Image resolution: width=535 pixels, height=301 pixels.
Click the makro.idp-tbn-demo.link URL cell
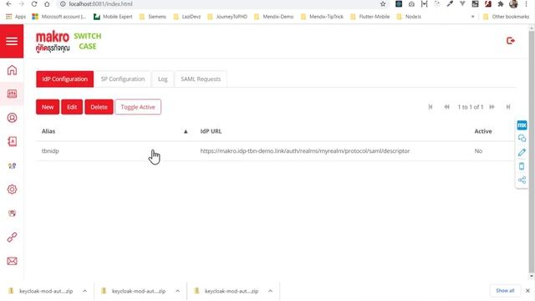(x=304, y=150)
